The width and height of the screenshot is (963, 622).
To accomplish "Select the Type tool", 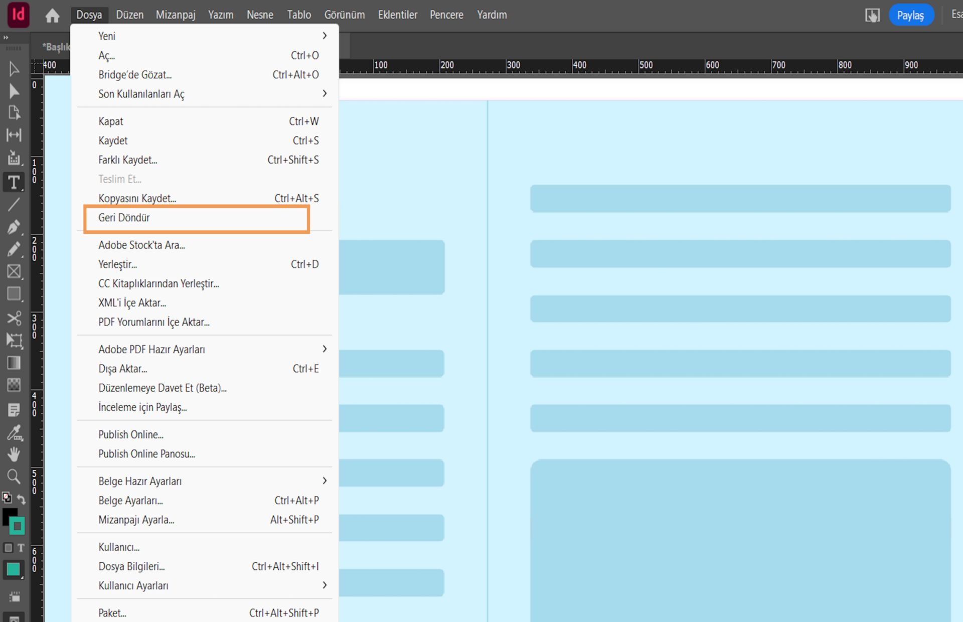I will pyautogui.click(x=14, y=182).
